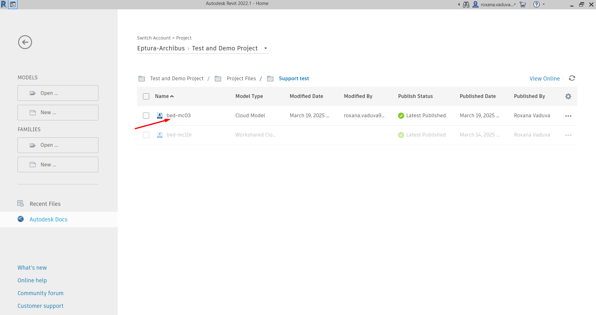The height and width of the screenshot is (315, 596).
Task: Click the View Online link
Action: coord(544,79)
